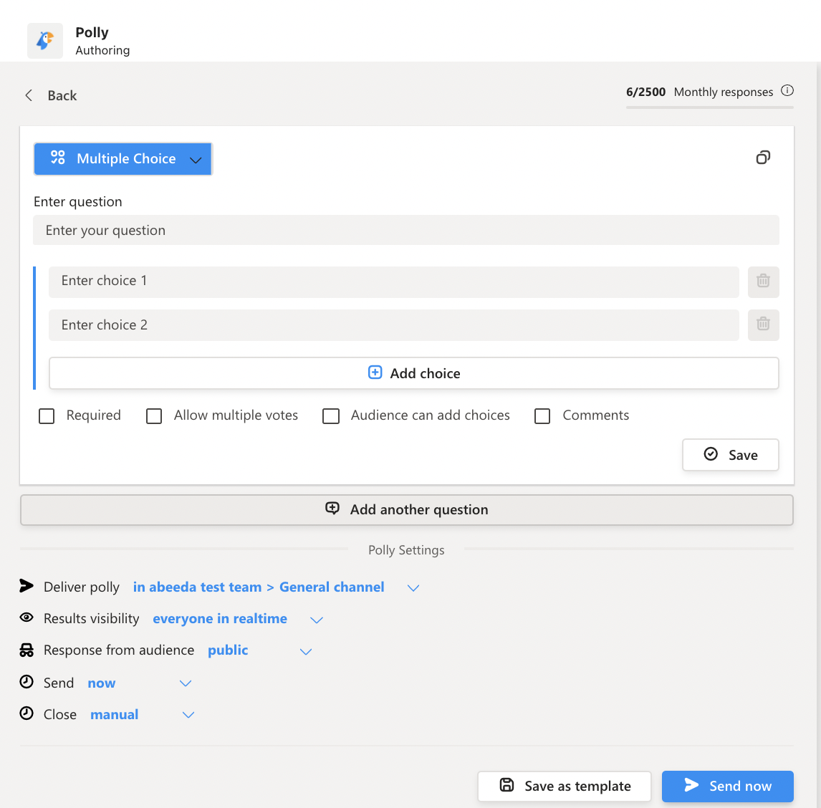Check Allow multiple votes
821x808 pixels.
click(x=154, y=415)
